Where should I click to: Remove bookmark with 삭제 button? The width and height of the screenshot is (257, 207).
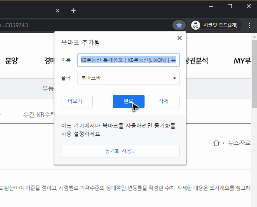(x=164, y=101)
